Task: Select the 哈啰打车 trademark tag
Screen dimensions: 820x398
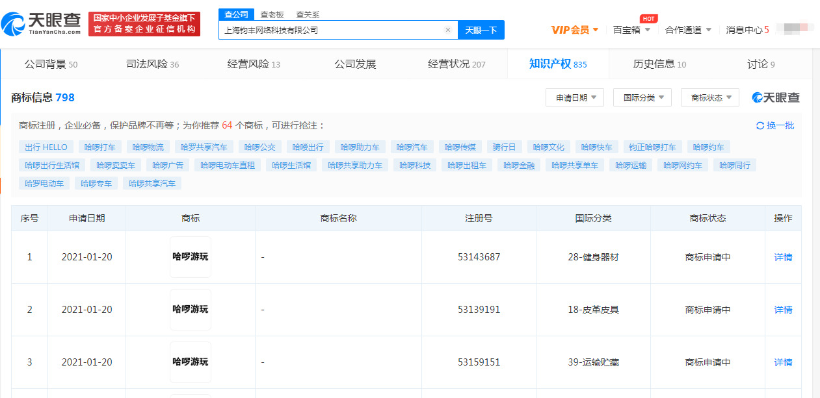Action: 100,147
